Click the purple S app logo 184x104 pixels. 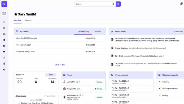pos(4,4)
